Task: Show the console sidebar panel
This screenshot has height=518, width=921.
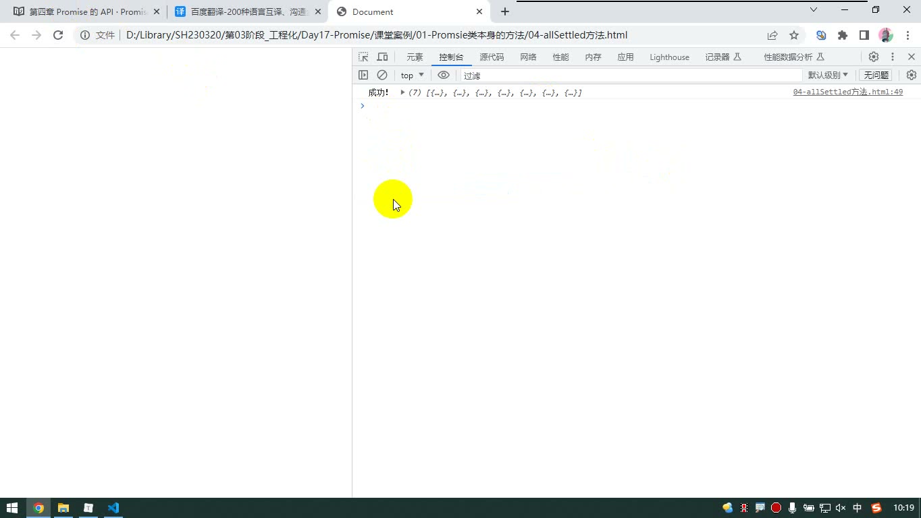Action: [363, 75]
